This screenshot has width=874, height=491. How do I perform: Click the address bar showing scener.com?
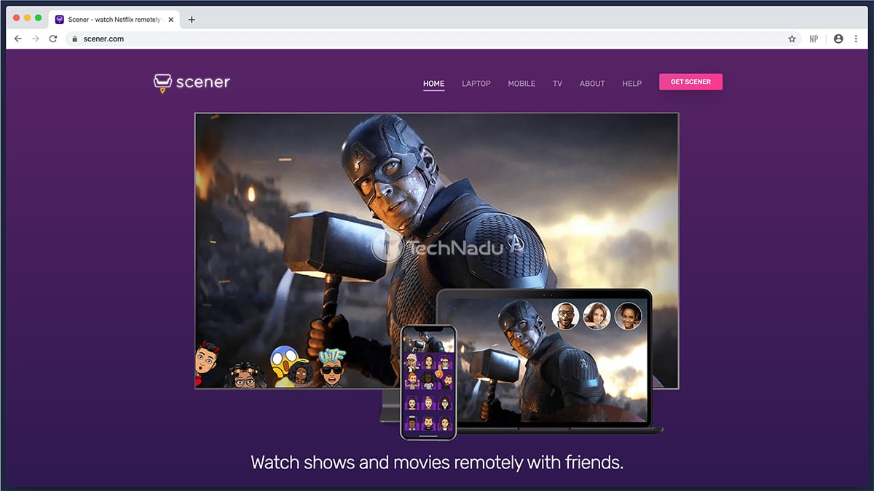(433, 39)
